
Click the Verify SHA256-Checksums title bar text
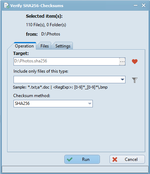37,6
